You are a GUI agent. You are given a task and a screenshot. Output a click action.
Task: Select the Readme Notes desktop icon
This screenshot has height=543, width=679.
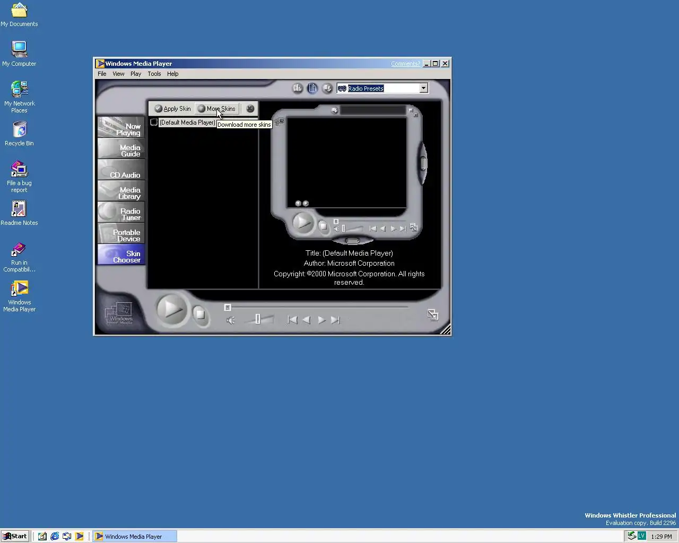pyautogui.click(x=19, y=213)
